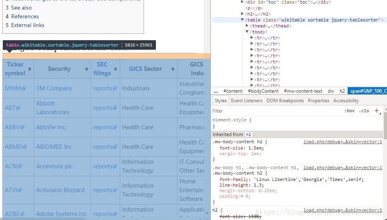The height and width of the screenshot is (220, 387).
Task: Click the div breadcrumb in DevTools
Action: click(331, 91)
